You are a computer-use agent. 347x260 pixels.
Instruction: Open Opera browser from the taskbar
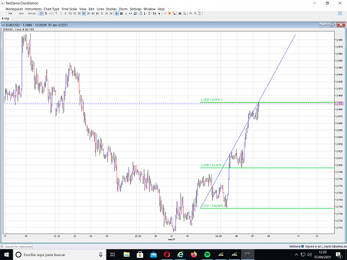(x=167, y=254)
